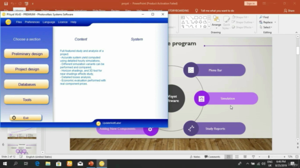Image resolution: width=300 pixels, height=168 pixels.
Task: Click the Study Reports shape on the slide
Action: pos(215,129)
